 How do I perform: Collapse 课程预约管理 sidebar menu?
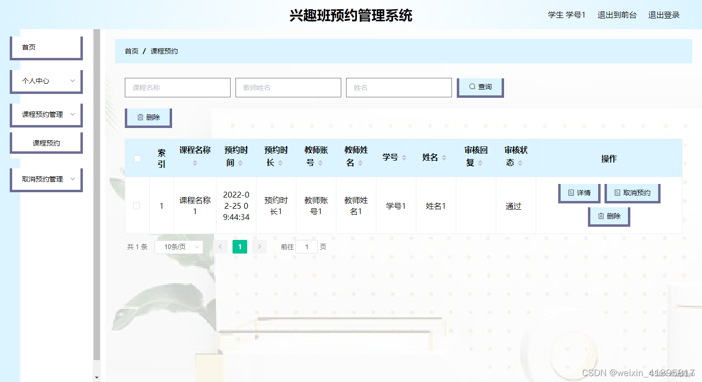click(46, 115)
